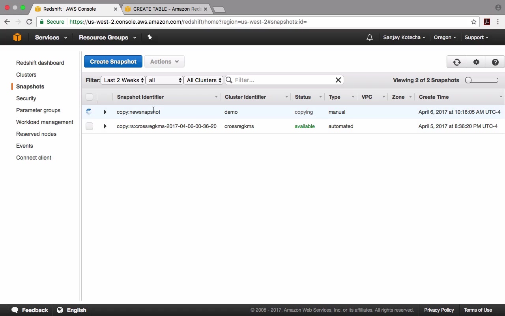Viewport: 505px width, 316px height.
Task: Click the language globe icon
Action: tap(60, 310)
